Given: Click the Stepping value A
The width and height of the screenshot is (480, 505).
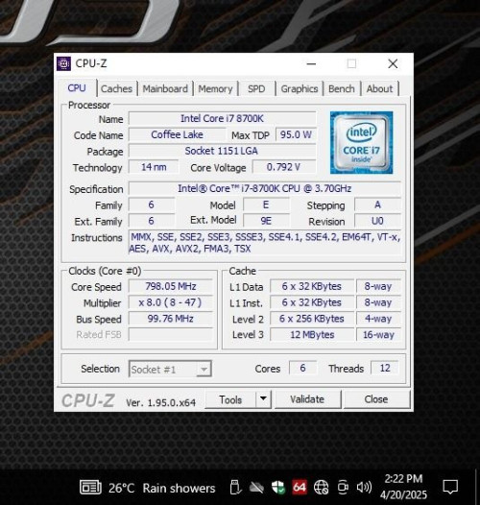Looking at the screenshot, I should pyautogui.click(x=377, y=204).
